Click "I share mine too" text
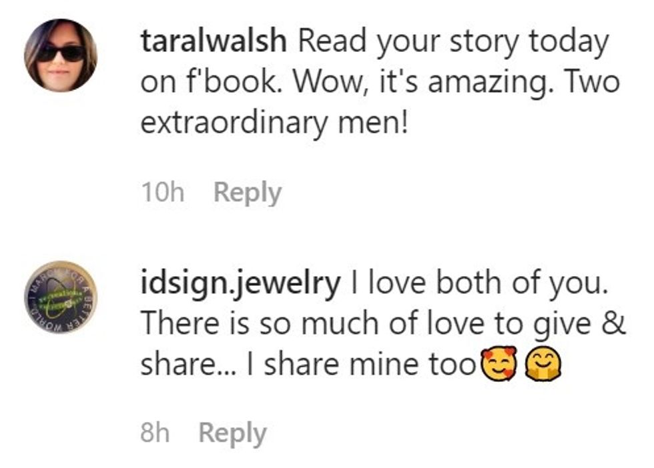This screenshot has height=468, width=654. pyautogui.click(x=365, y=365)
